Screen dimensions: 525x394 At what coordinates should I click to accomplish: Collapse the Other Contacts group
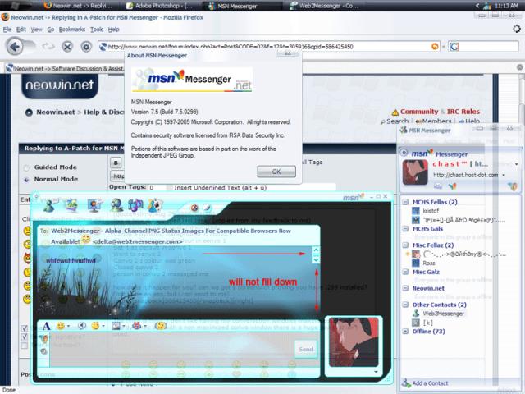405,305
